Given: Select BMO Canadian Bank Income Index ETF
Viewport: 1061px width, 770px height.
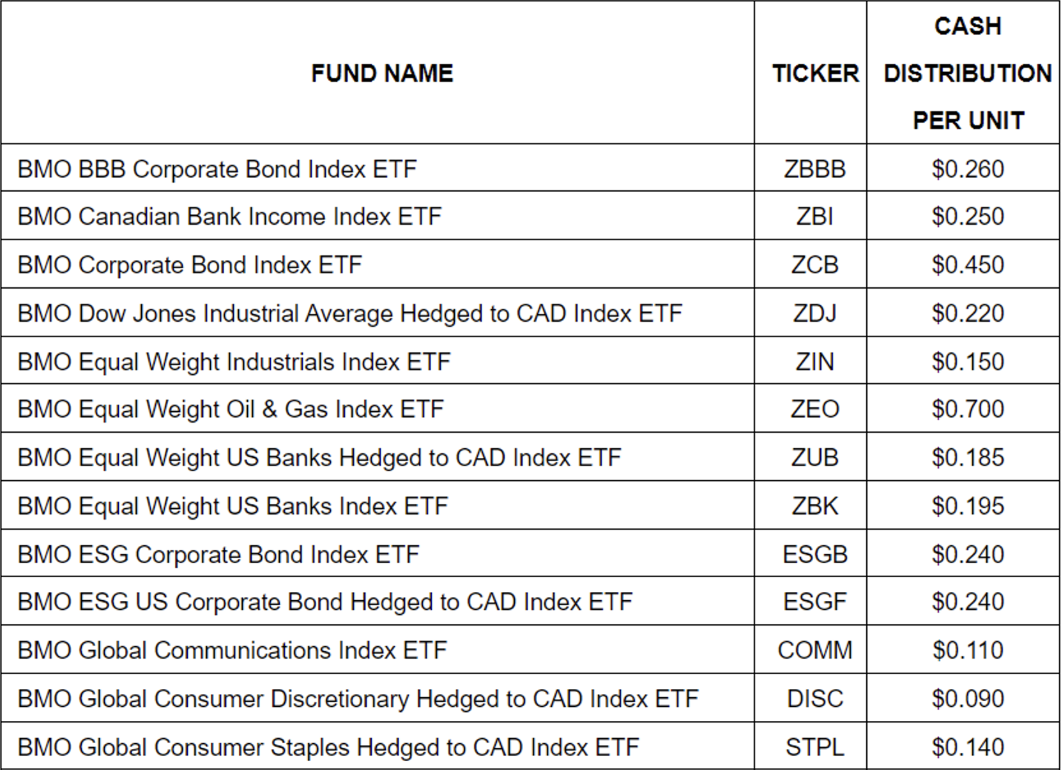Looking at the screenshot, I should 229,216.
